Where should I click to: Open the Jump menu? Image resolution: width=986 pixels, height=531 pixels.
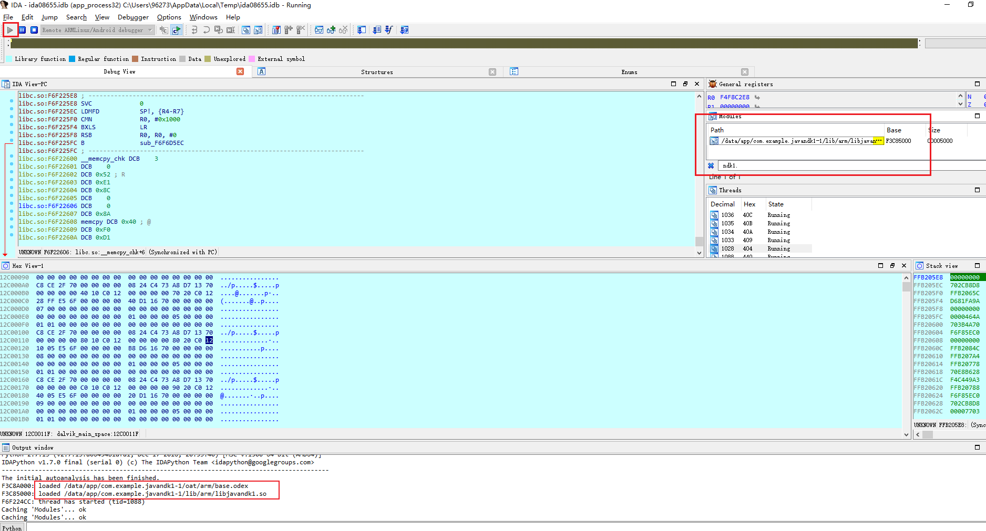pyautogui.click(x=49, y=17)
